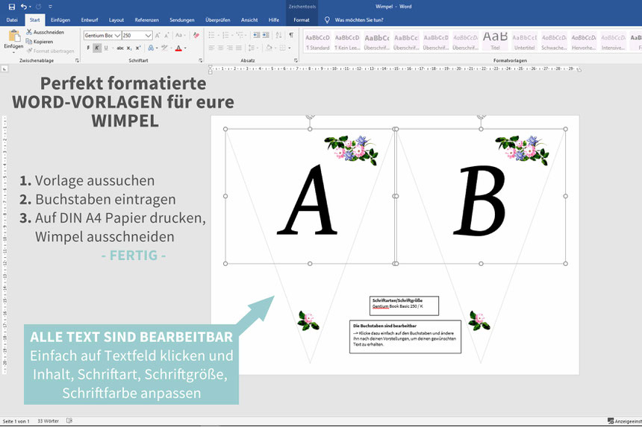
Task: Switch to the Layout ribbon tab
Action: point(116,19)
